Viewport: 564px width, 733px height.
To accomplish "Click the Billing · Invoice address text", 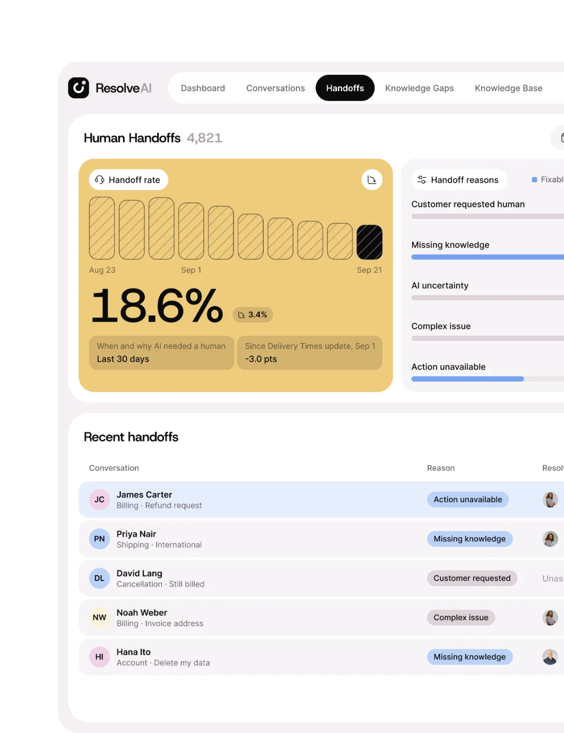I will pyautogui.click(x=160, y=624).
